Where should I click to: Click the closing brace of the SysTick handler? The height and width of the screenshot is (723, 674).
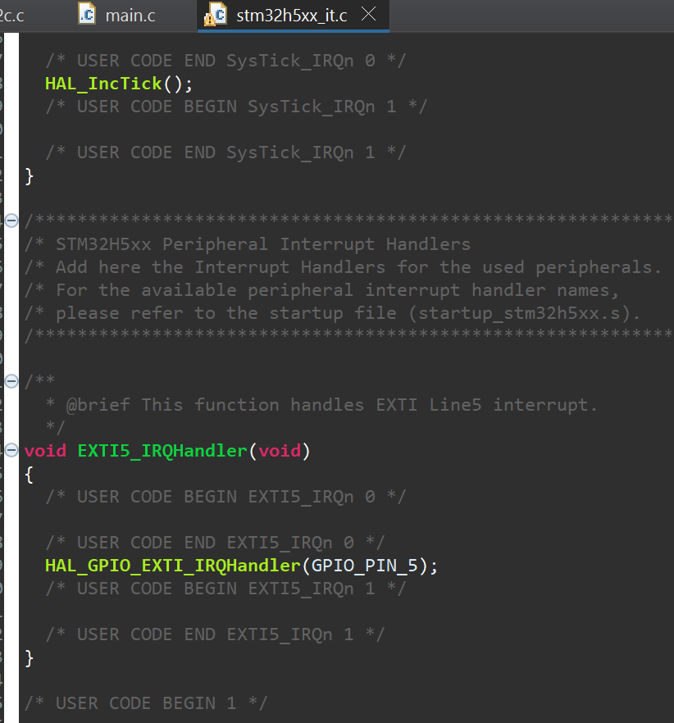(29, 175)
